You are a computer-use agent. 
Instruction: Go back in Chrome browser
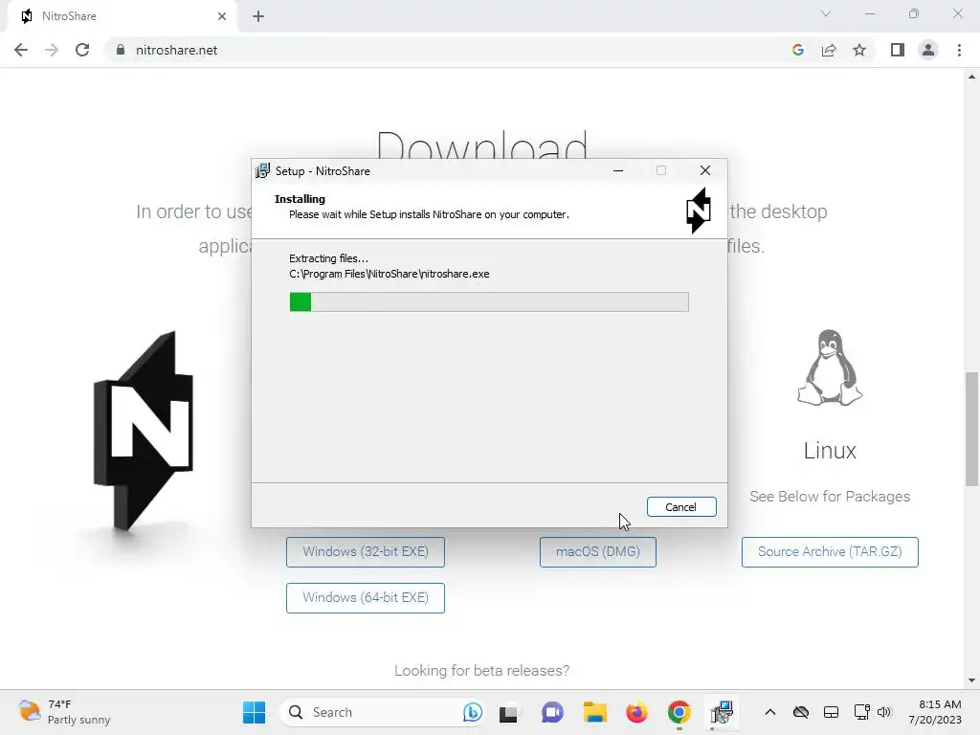tap(21, 50)
